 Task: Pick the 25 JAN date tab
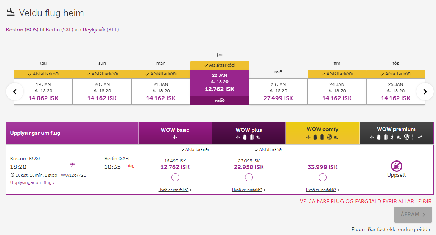tap(396, 91)
